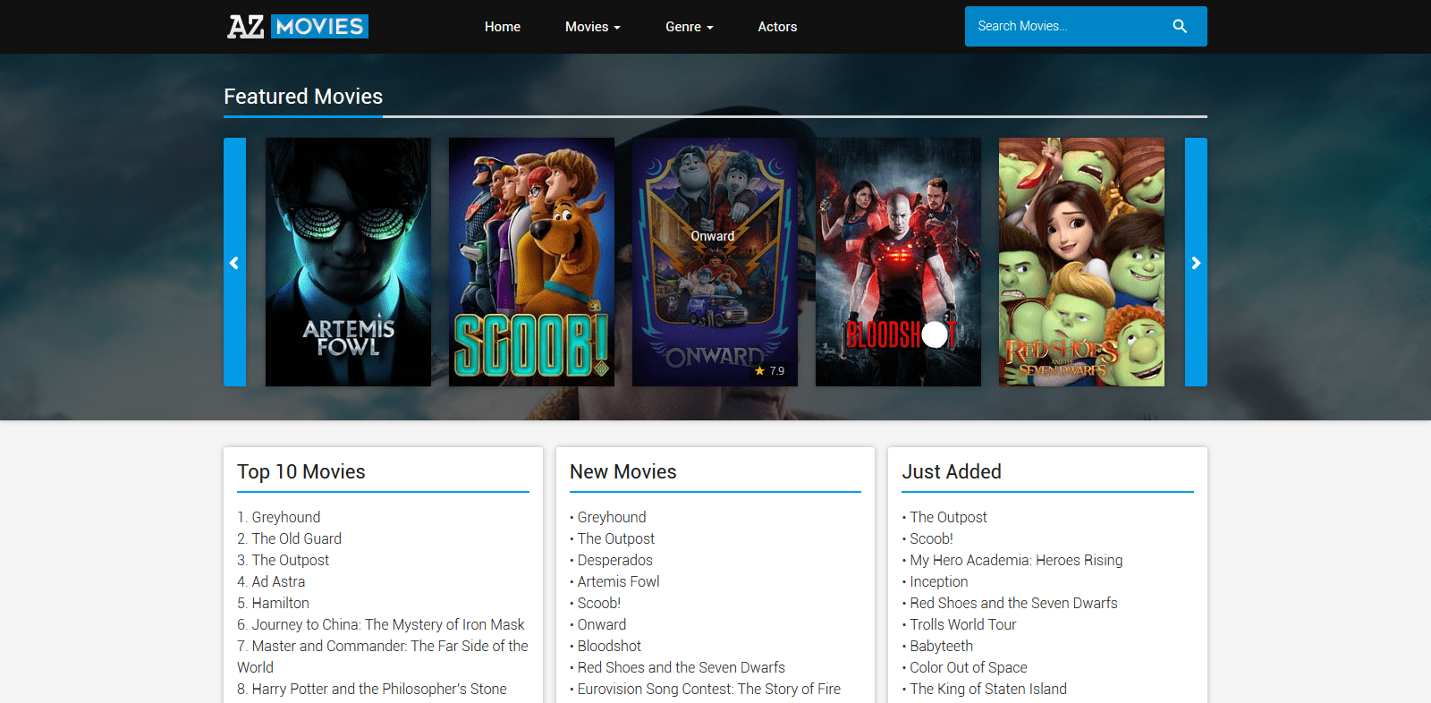This screenshot has height=703, width=1431.
Task: Open Master and Commander link
Action: click(383, 656)
